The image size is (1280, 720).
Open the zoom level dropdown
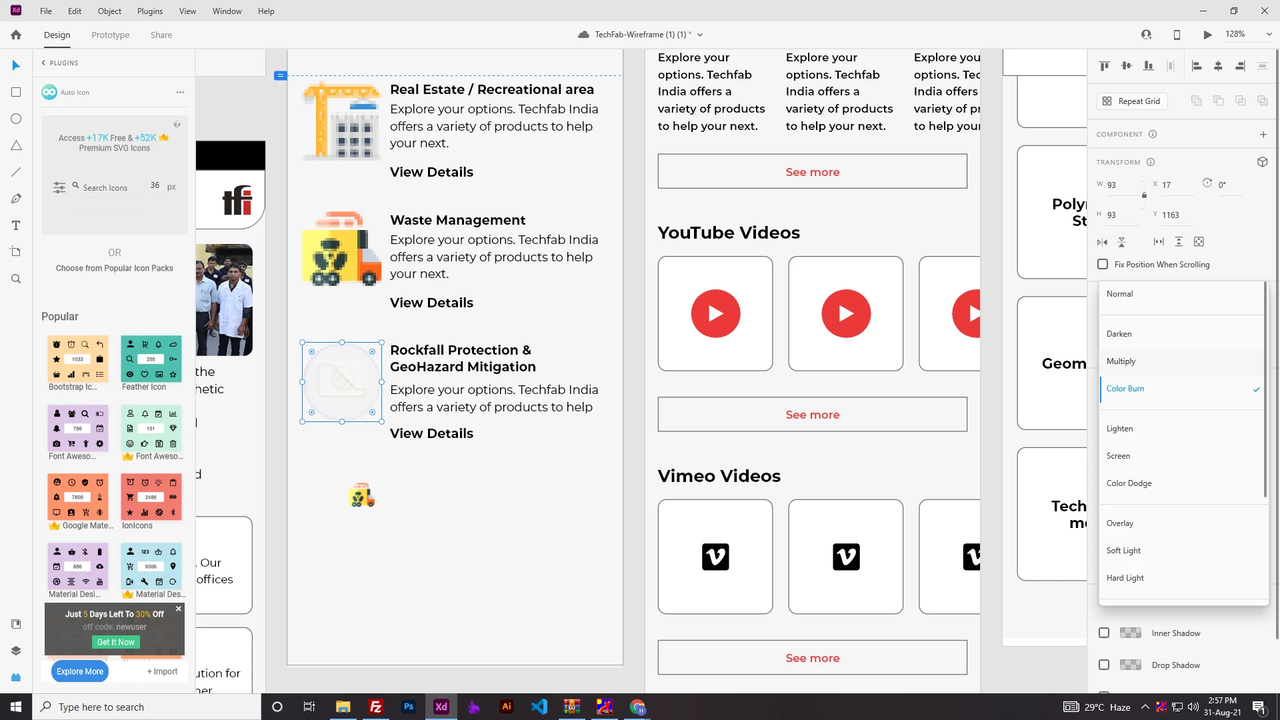[1269, 34]
